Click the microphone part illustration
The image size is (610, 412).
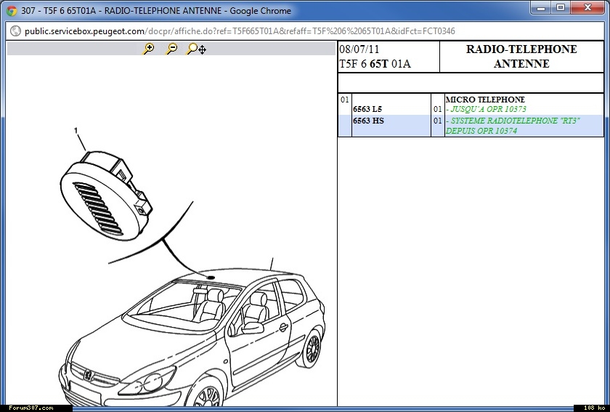click(106, 195)
